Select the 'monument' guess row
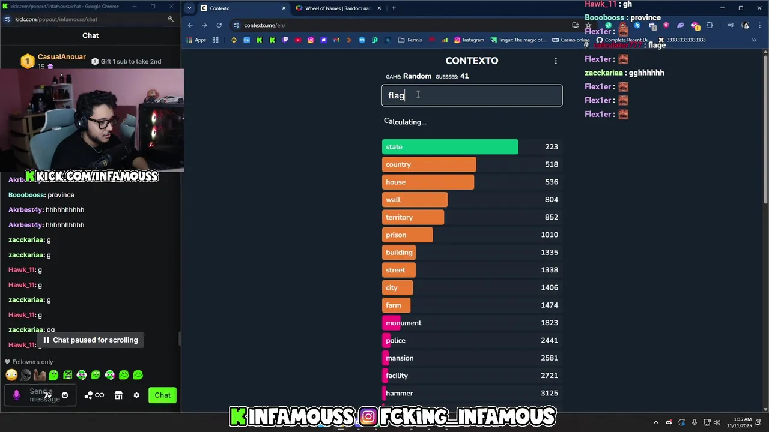The image size is (769, 432). click(x=472, y=323)
